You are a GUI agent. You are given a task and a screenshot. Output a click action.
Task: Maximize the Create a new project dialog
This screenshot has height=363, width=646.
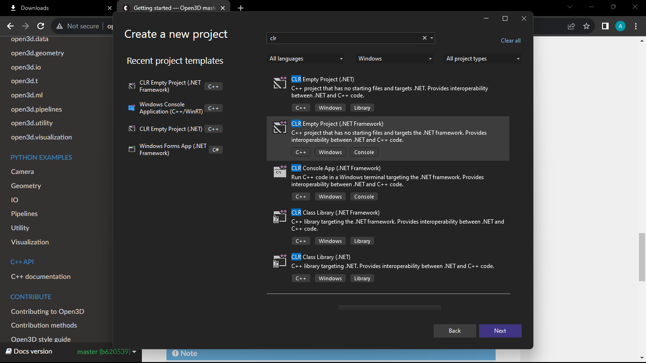pos(505,18)
